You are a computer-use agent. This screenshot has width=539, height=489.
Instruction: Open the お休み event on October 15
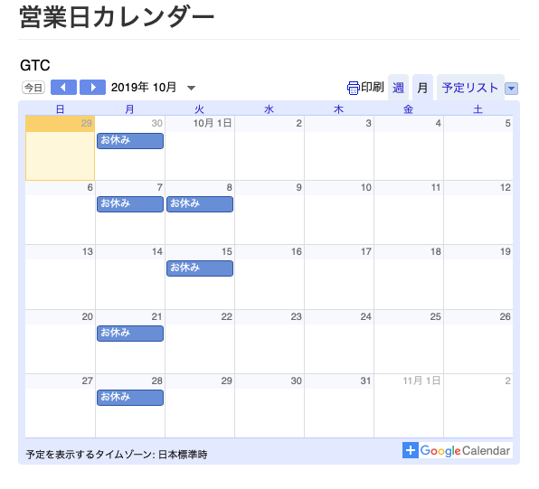click(200, 268)
